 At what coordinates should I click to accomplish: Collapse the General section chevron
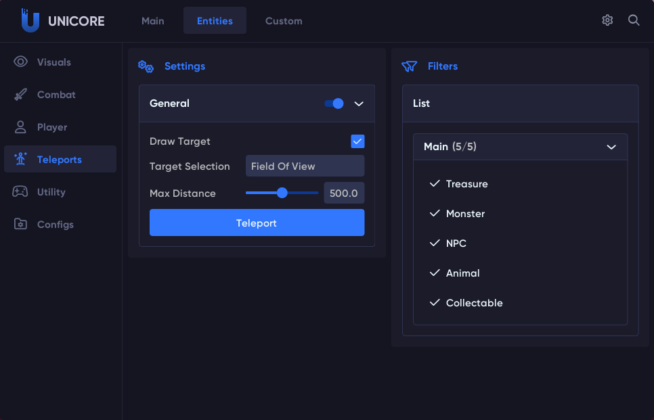coord(359,103)
